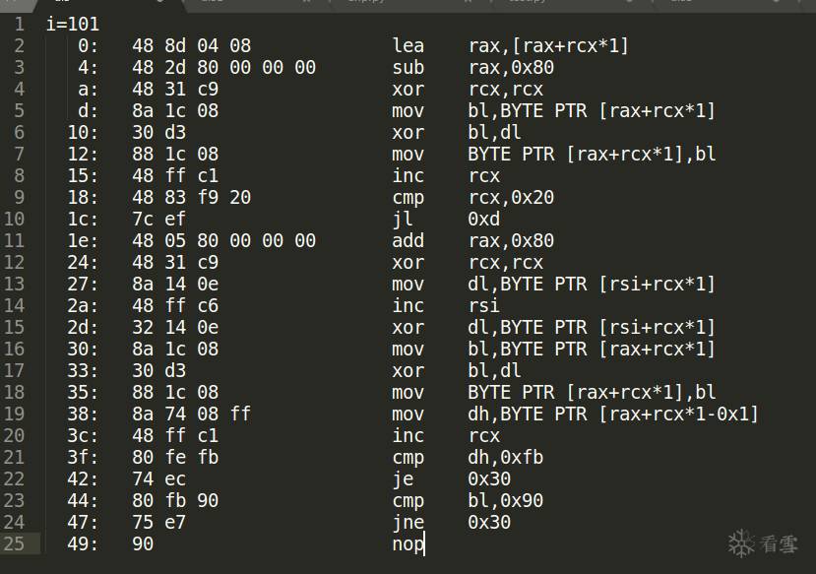Image resolution: width=816 pixels, height=574 pixels.
Task: Click hex bytes '8a 74 08 ff'
Action: click(x=191, y=414)
